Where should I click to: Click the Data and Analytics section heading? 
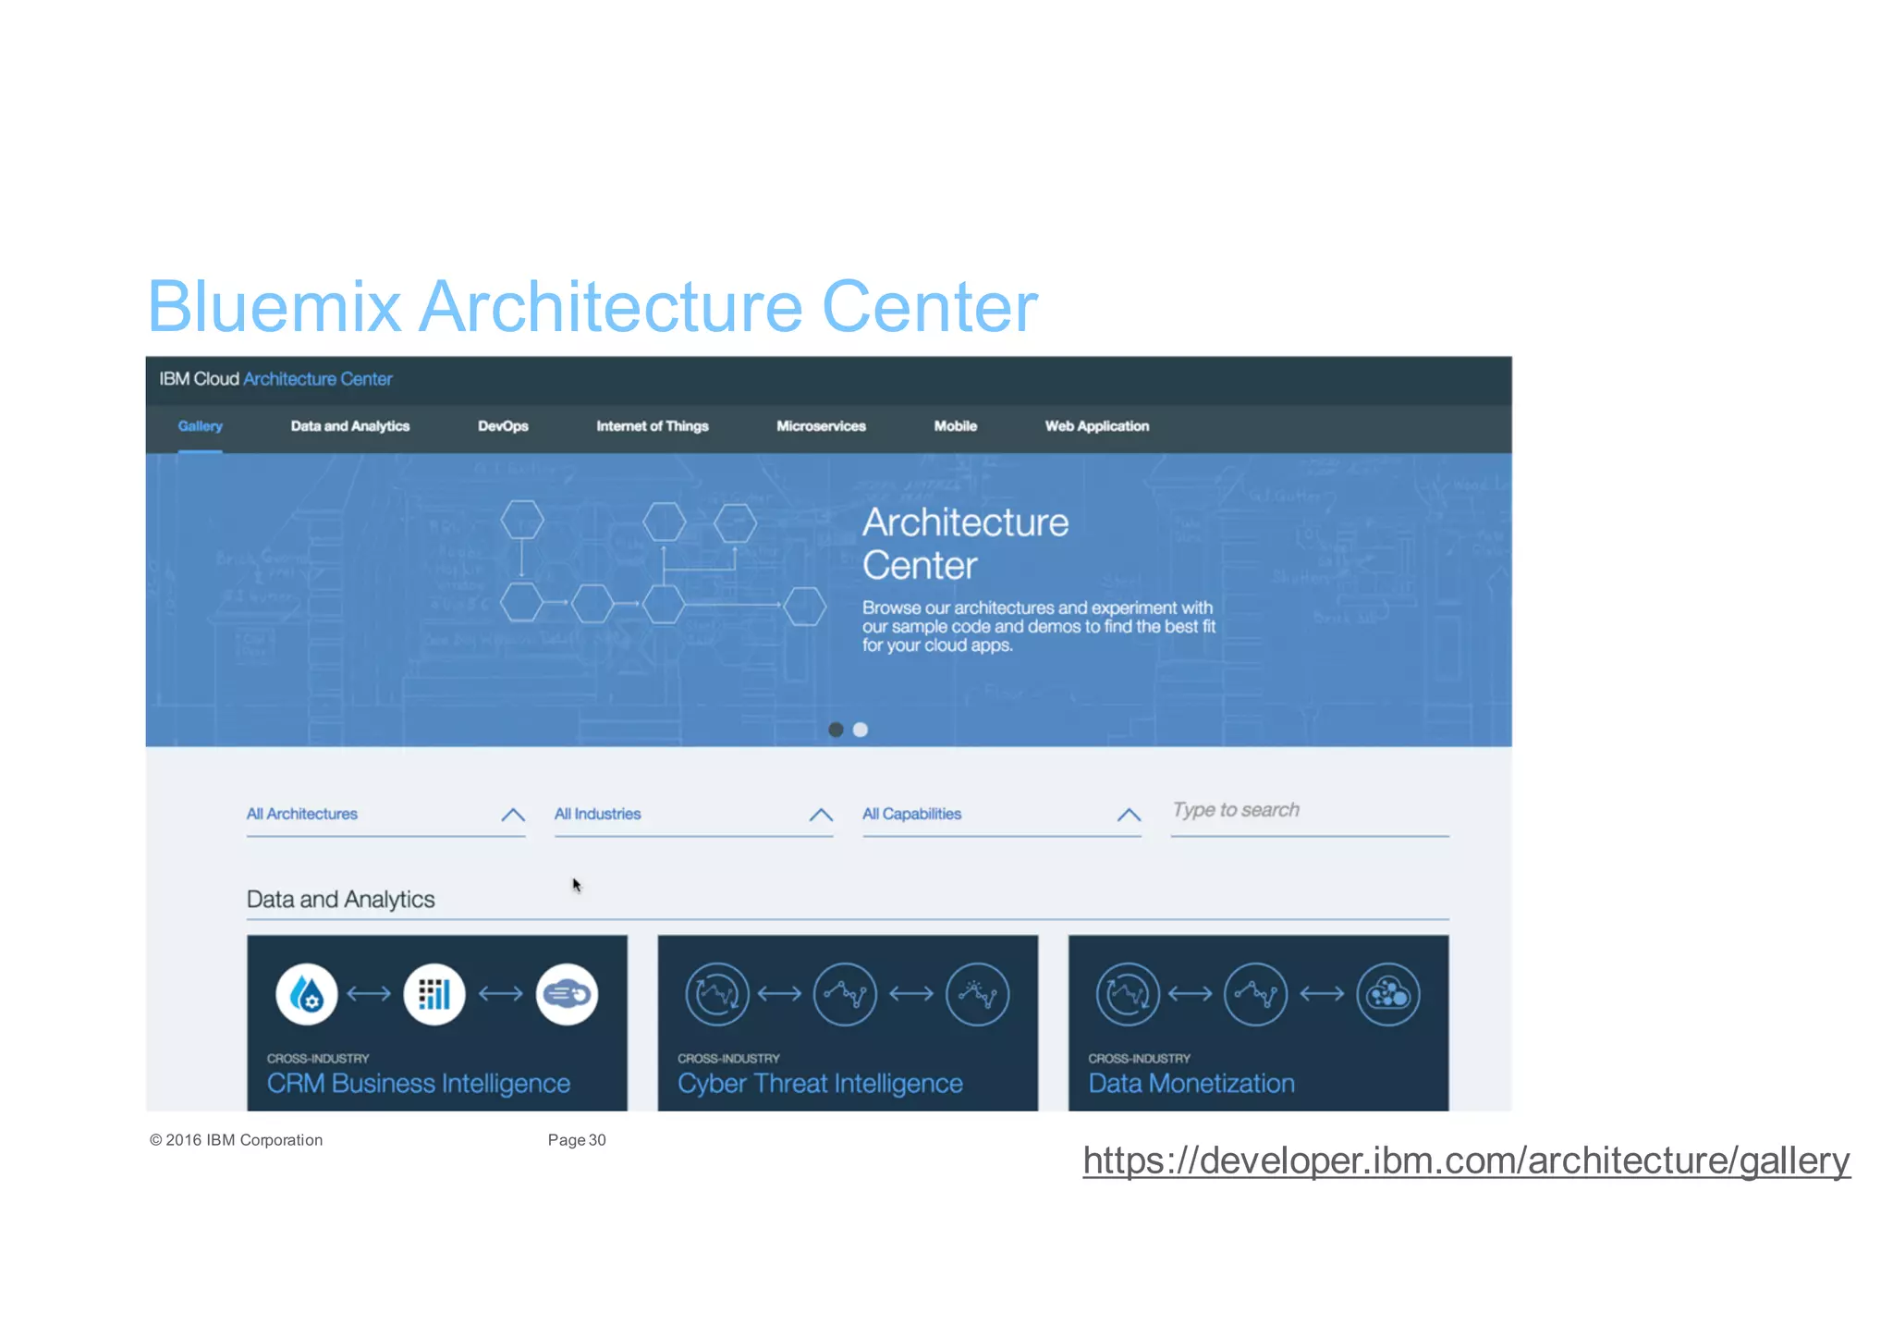[x=340, y=900]
